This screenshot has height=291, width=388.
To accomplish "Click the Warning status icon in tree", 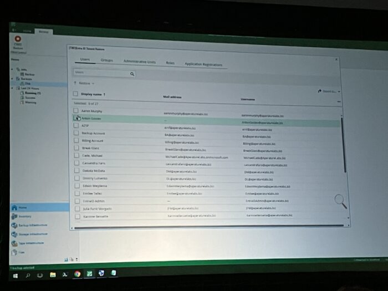I will pyautogui.click(x=22, y=102).
